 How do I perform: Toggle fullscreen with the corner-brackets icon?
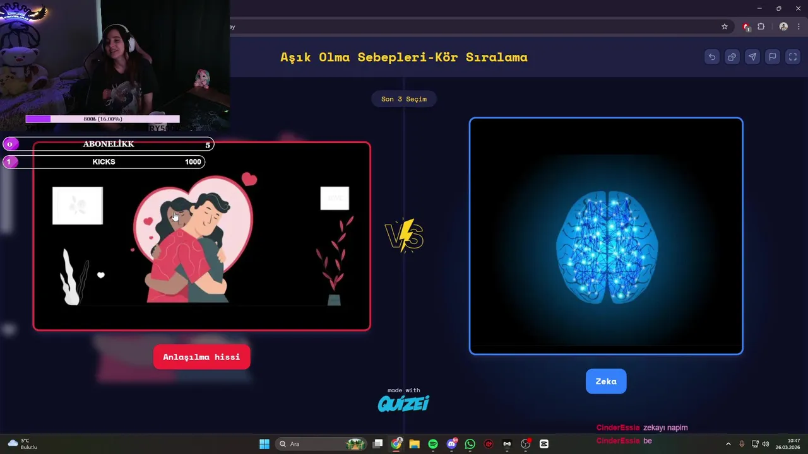click(793, 57)
